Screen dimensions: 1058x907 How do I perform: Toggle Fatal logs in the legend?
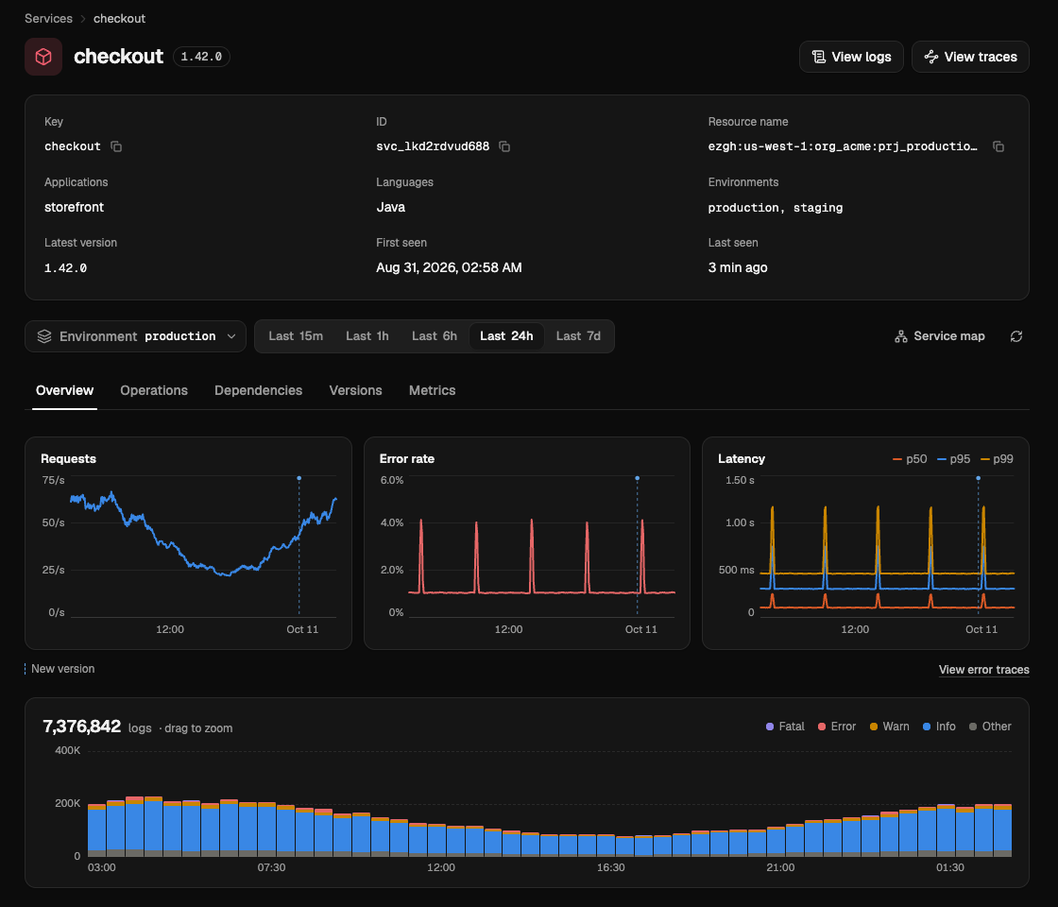point(785,727)
